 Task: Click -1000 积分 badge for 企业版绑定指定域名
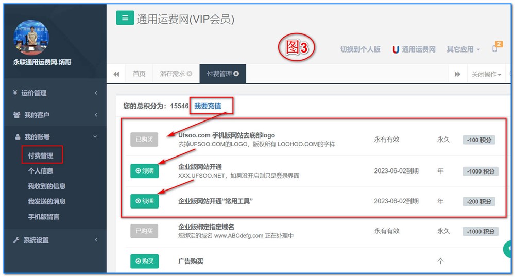(481, 231)
